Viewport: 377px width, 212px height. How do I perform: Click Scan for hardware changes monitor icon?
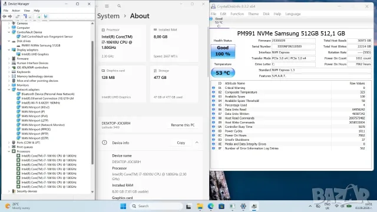(45, 16)
